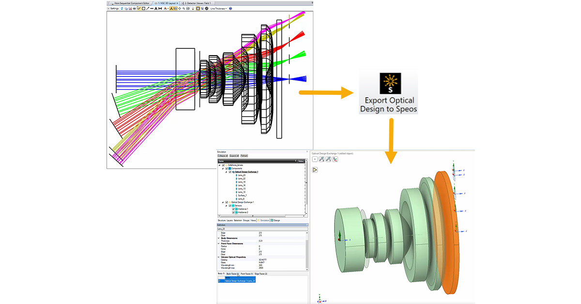The width and height of the screenshot is (581, 304).
Task: Click the Refresh button in the Simulation panel
Action: pyautogui.click(x=244, y=156)
